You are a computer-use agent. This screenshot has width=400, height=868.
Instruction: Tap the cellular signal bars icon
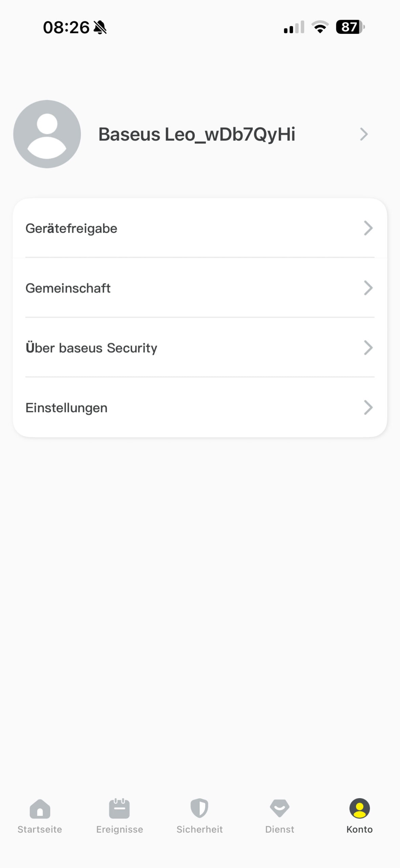(294, 27)
